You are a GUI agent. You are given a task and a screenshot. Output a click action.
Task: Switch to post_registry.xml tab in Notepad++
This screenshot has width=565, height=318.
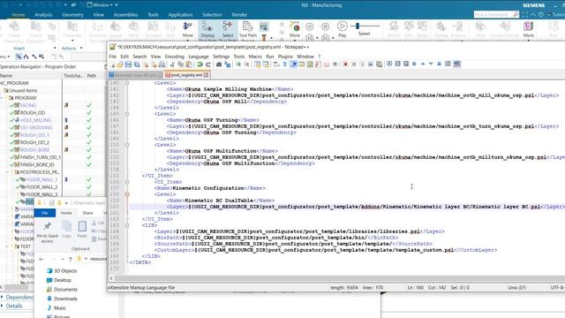[x=186, y=75]
